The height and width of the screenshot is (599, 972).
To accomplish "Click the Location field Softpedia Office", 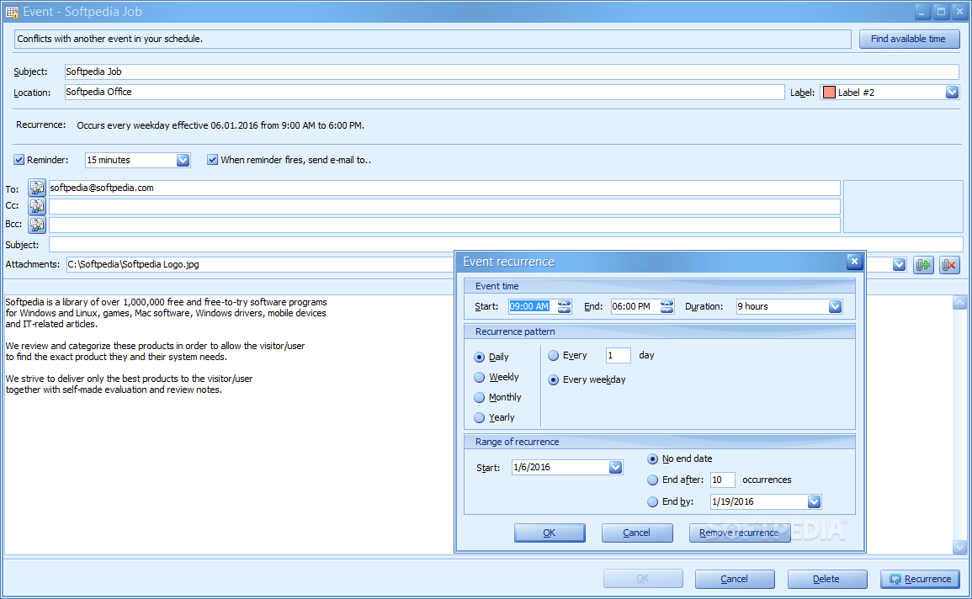I will 425,93.
